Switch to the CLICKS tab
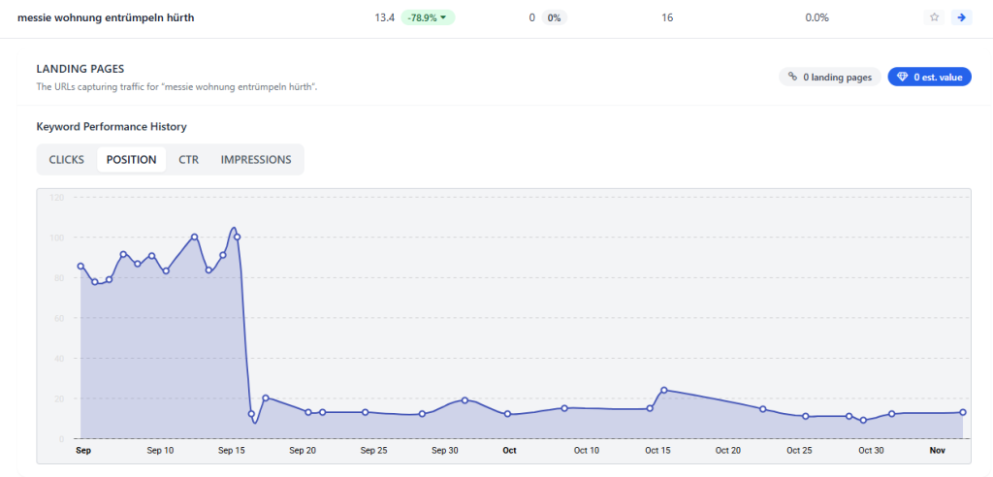 (67, 159)
